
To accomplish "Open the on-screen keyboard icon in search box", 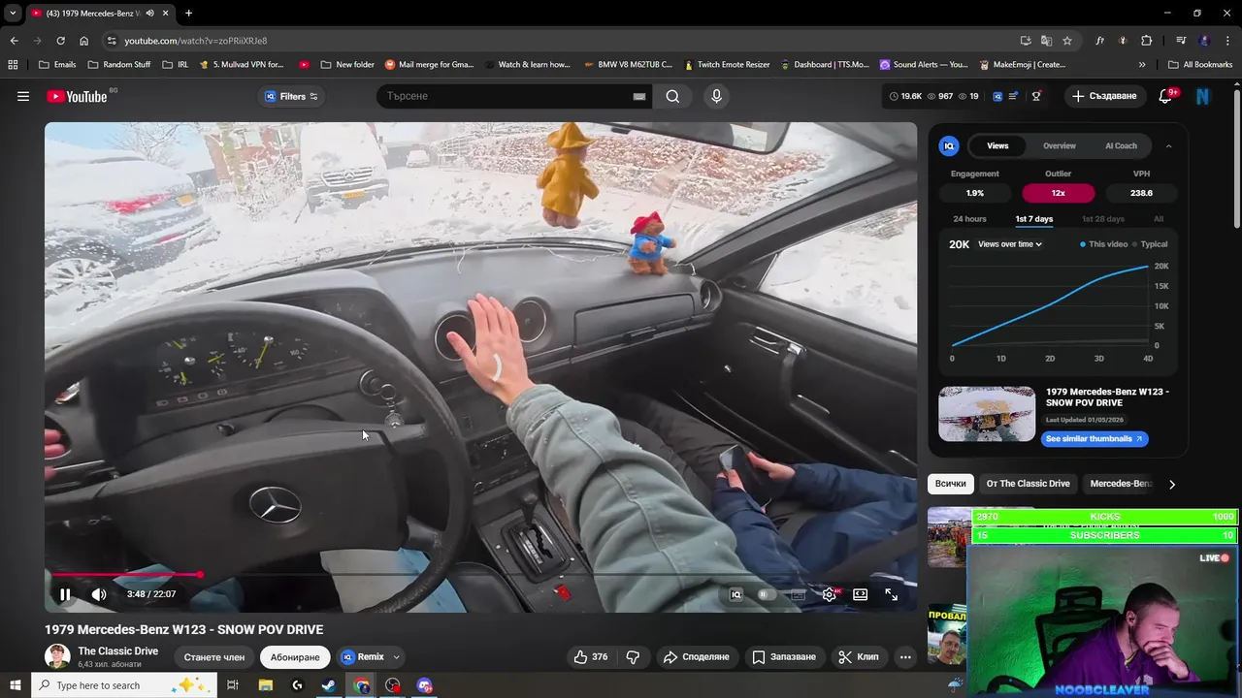I will [x=639, y=96].
